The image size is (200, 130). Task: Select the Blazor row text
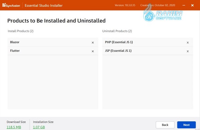pyautogui.click(x=15, y=42)
